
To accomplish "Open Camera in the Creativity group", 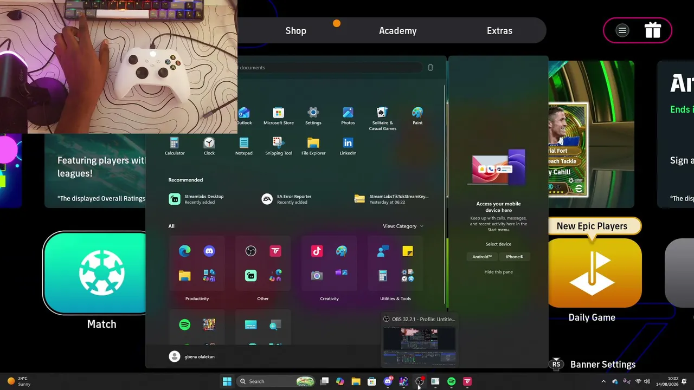I will pyautogui.click(x=317, y=276).
